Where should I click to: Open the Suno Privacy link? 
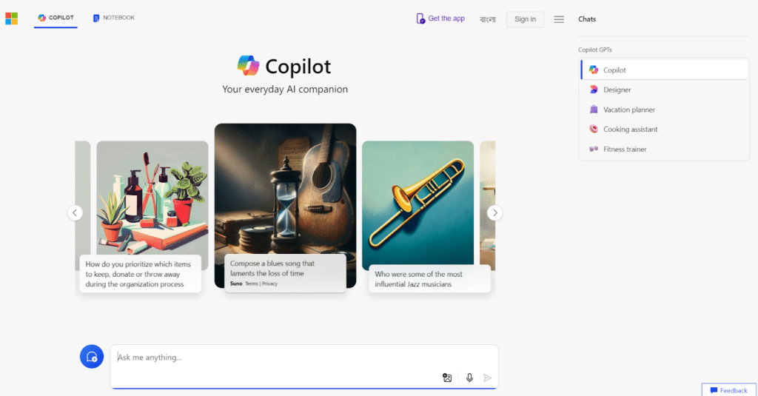(x=269, y=283)
